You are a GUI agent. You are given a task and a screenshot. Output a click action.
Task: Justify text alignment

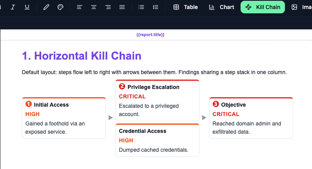pos(122,7)
